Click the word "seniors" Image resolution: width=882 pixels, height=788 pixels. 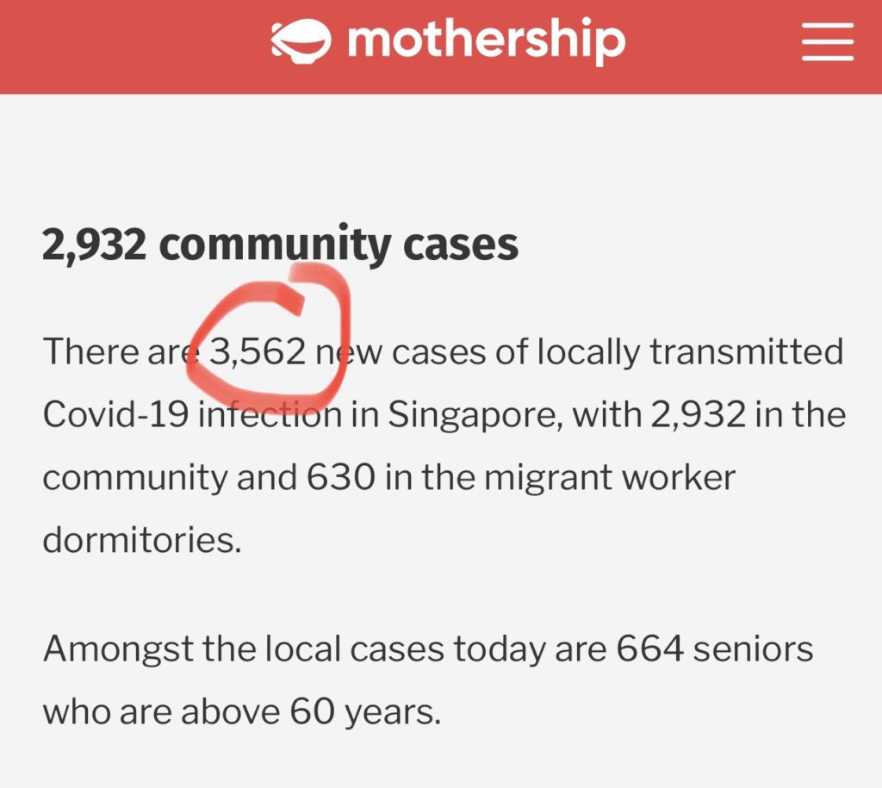(753, 649)
